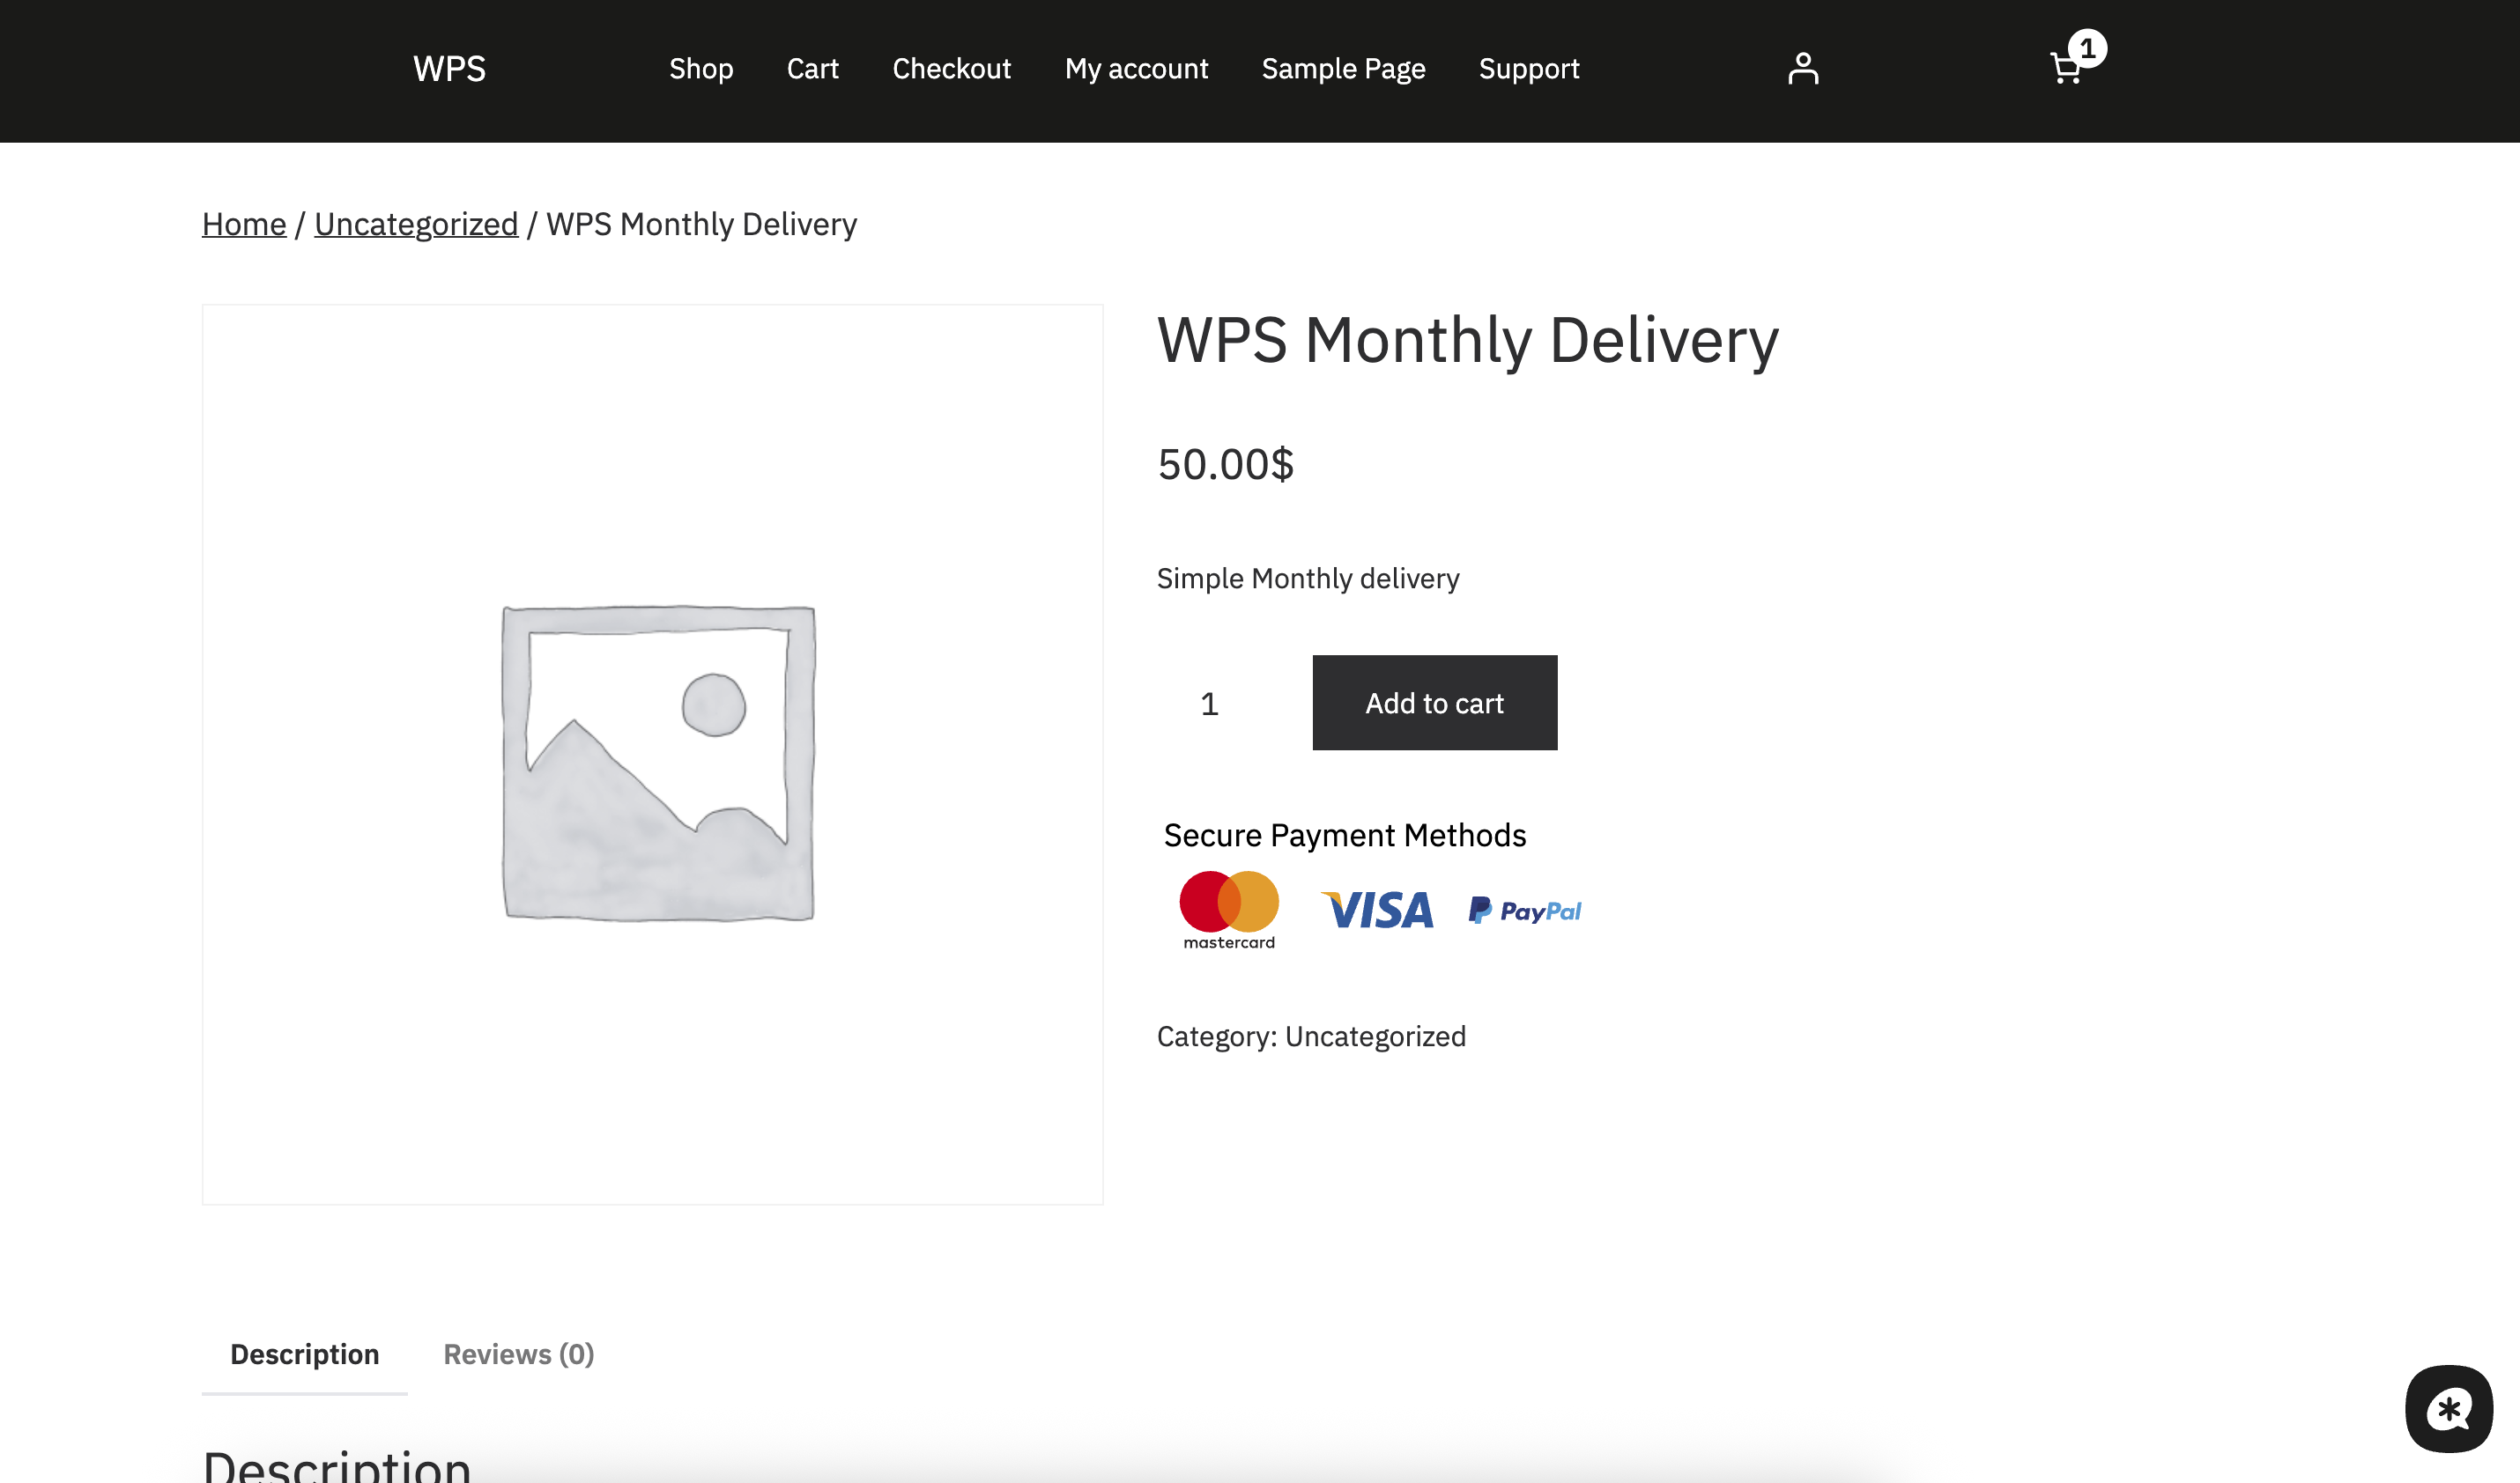Switch to the Reviews (0) tab
The height and width of the screenshot is (1483, 2520).
tap(518, 1354)
